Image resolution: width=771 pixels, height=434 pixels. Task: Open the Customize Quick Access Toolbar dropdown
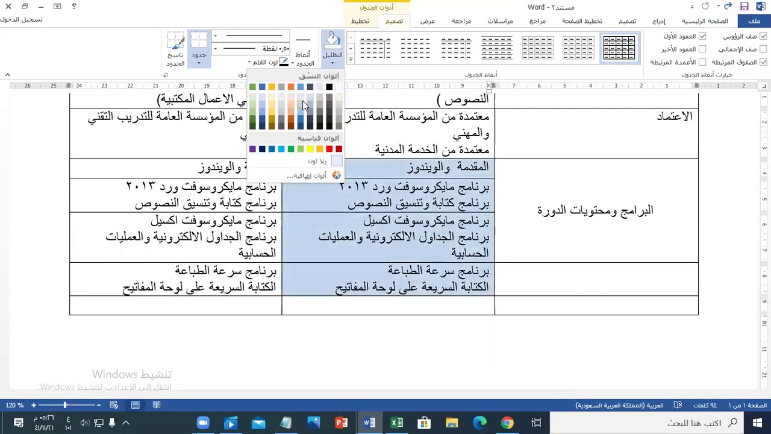[x=691, y=7]
